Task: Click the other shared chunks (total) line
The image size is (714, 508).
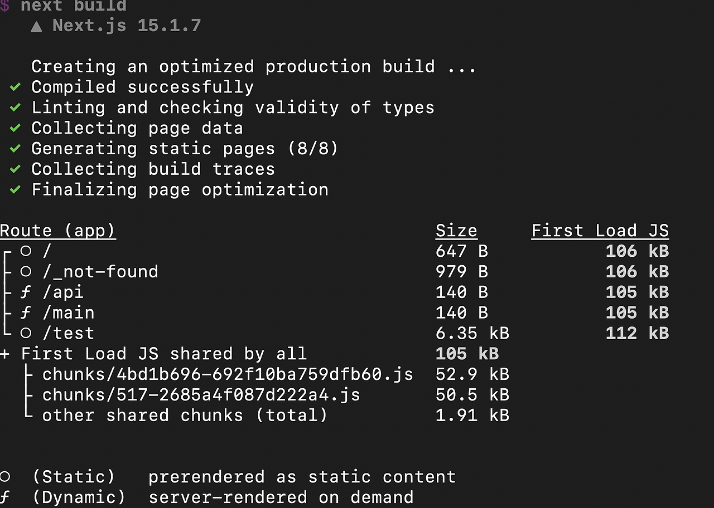Action: tap(185, 416)
